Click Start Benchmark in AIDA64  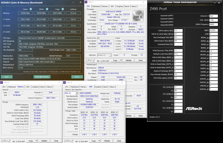tap(42, 77)
